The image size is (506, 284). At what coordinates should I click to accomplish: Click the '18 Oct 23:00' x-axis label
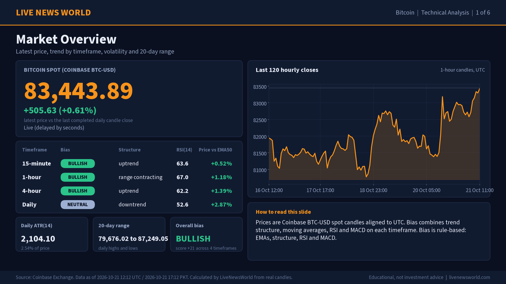pyautogui.click(x=373, y=190)
